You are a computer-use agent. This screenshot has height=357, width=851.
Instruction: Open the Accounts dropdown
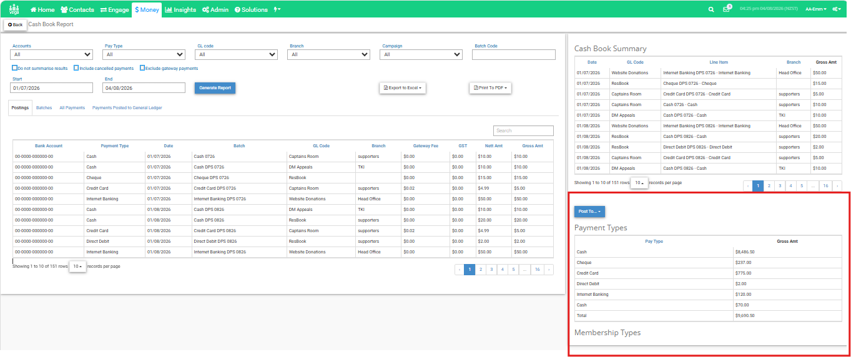[52, 54]
